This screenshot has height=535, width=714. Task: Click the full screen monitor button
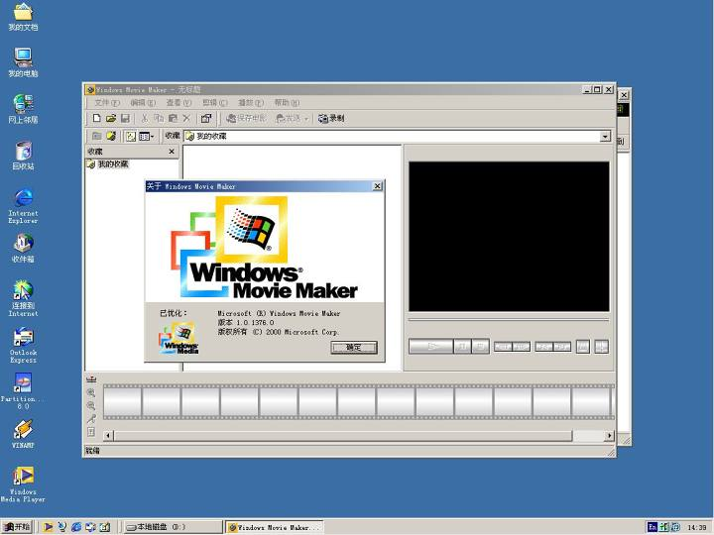coord(583,347)
